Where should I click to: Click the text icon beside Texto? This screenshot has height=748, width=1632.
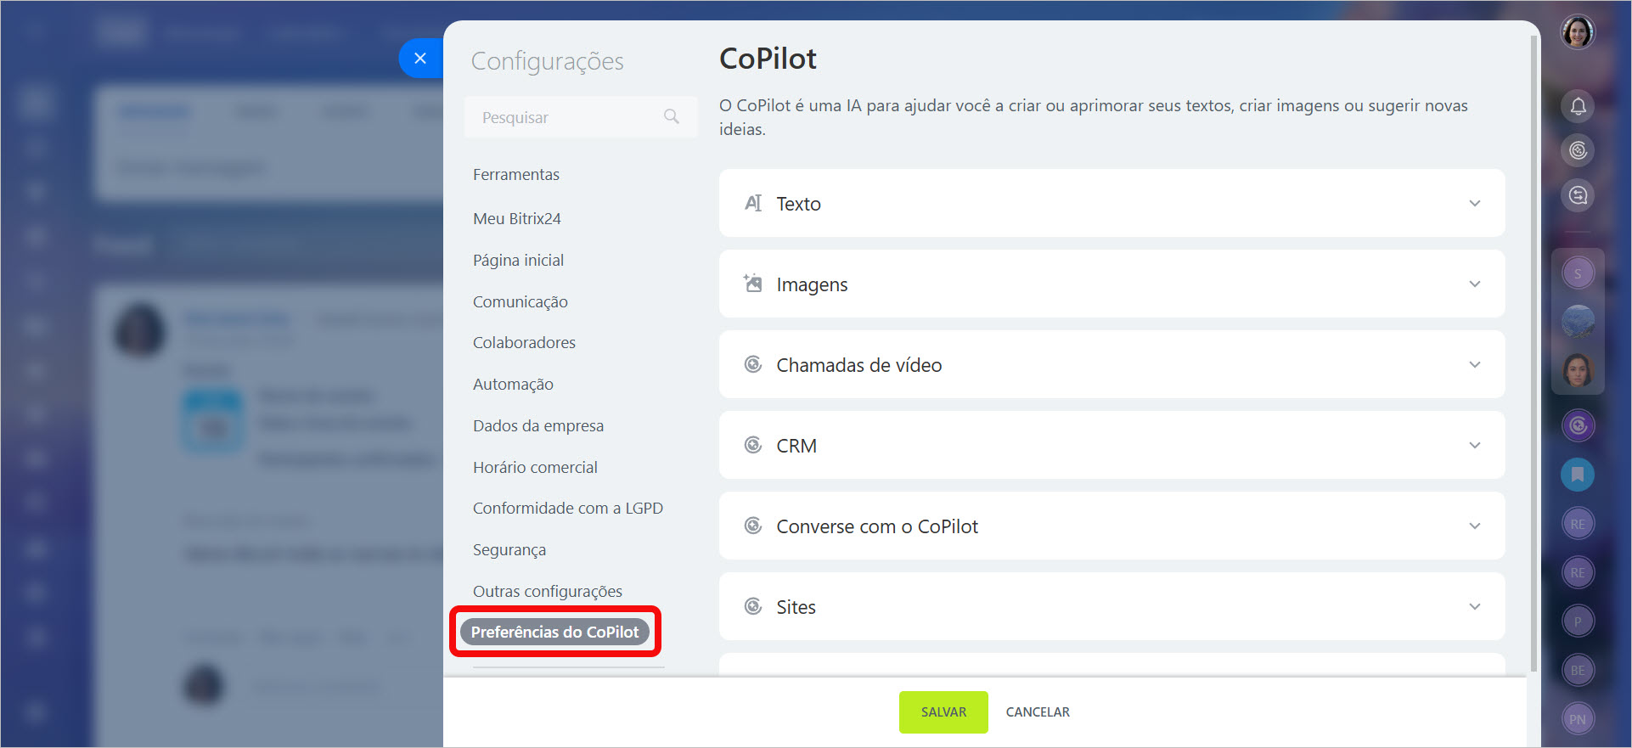(x=753, y=203)
